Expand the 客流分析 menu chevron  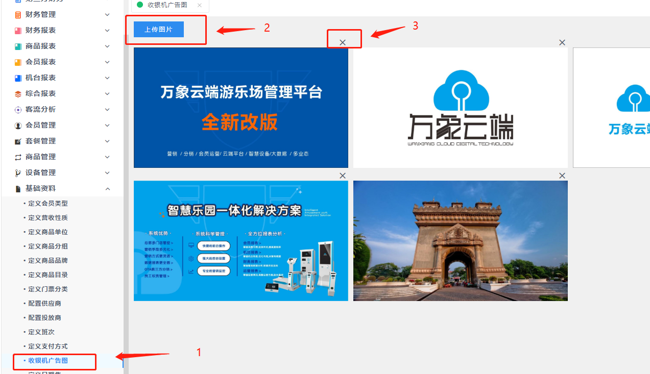107,110
